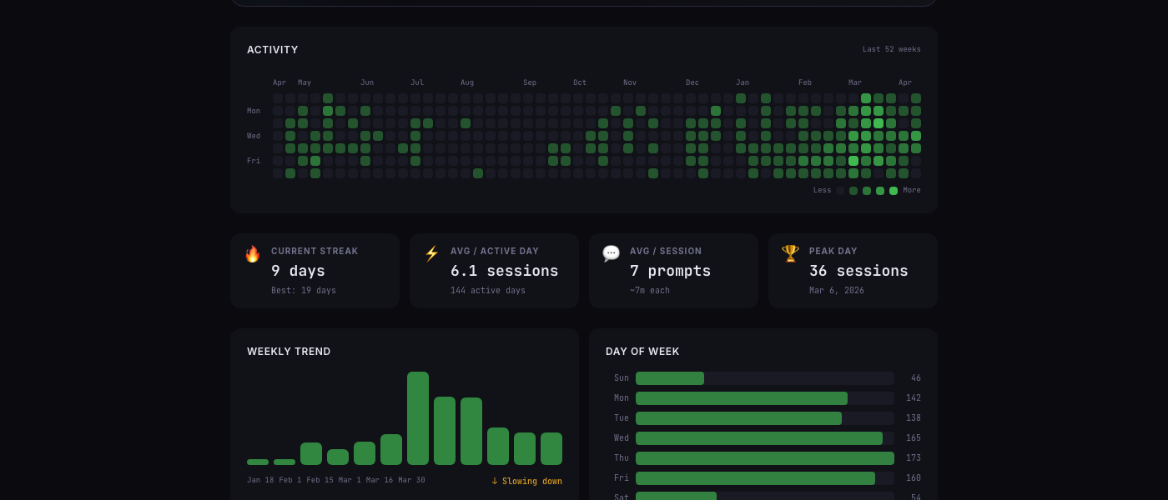Click the lightning bolt icon on Avg/Active Day card
This screenshot has width=1168, height=500.
click(432, 252)
